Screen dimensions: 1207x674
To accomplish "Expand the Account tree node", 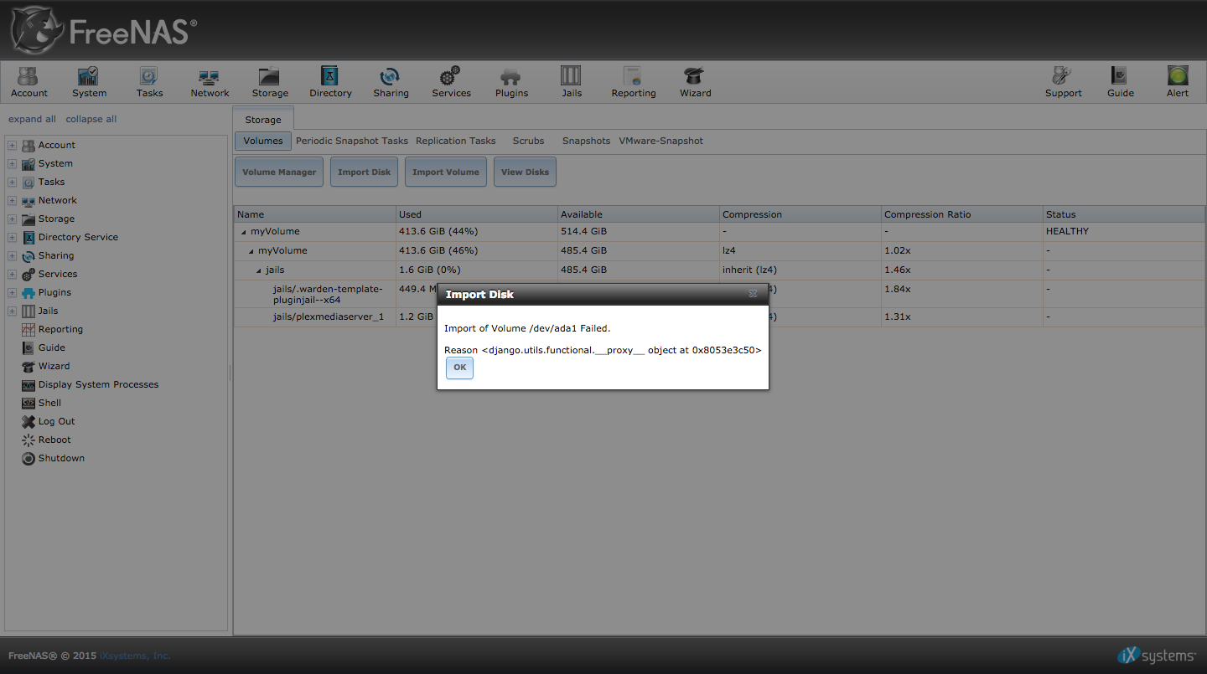I will pyautogui.click(x=13, y=146).
